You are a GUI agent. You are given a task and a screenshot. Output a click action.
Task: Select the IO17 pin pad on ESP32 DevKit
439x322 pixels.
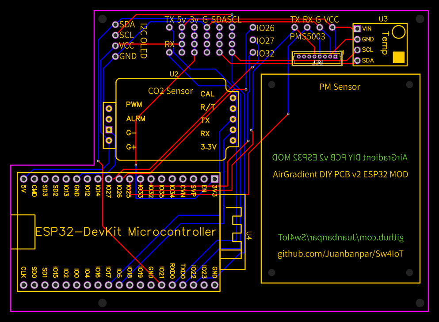109,285
